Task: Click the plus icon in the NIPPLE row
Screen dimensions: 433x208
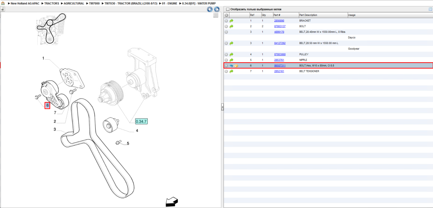Action: 226,60
